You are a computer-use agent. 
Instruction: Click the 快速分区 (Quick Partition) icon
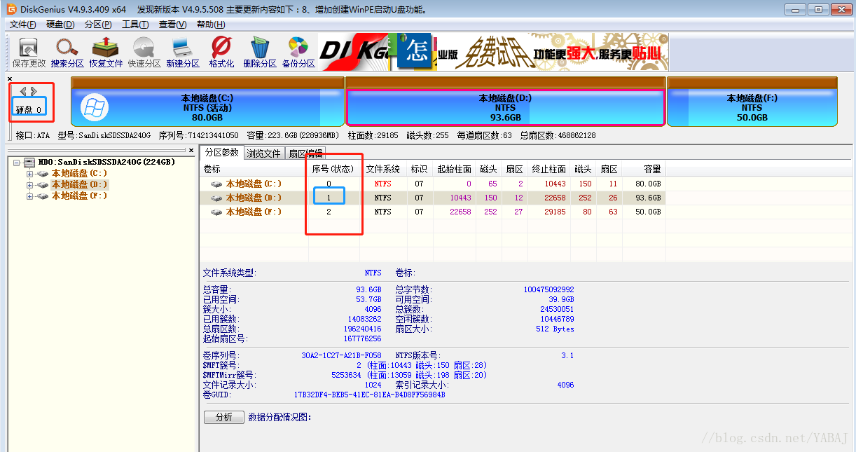click(x=144, y=52)
